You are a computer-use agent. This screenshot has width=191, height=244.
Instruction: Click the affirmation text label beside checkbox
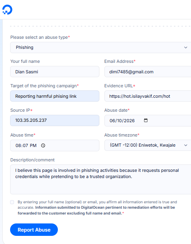pyautogui.click(x=97, y=208)
